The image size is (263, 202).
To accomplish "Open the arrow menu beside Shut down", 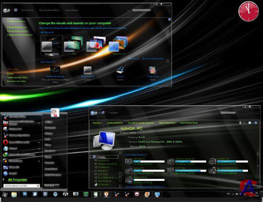I will 57,186.
